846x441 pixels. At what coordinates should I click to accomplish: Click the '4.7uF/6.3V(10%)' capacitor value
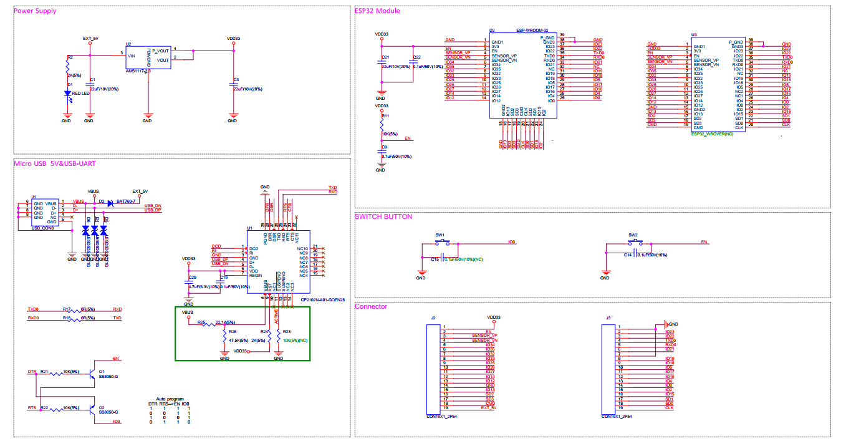pyautogui.click(x=203, y=287)
